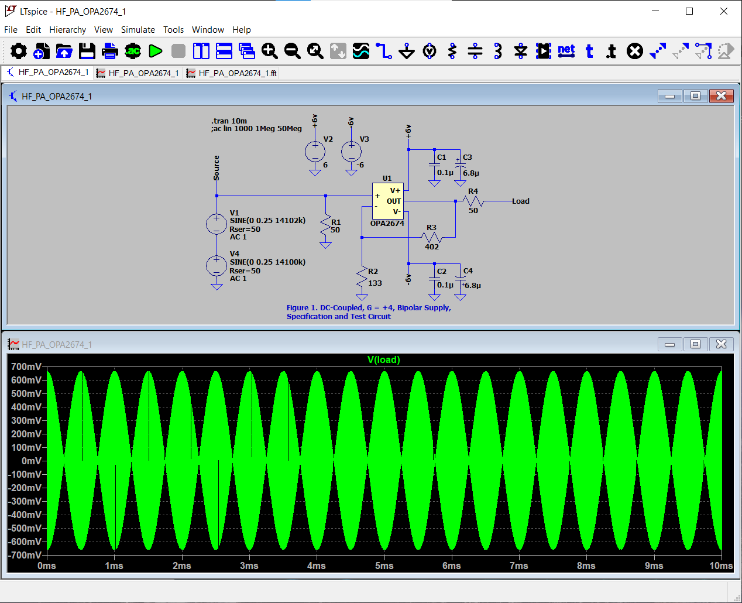
Task: Switch to the HF_PA_OPA2674_1 waveform tab
Action: [x=138, y=73]
